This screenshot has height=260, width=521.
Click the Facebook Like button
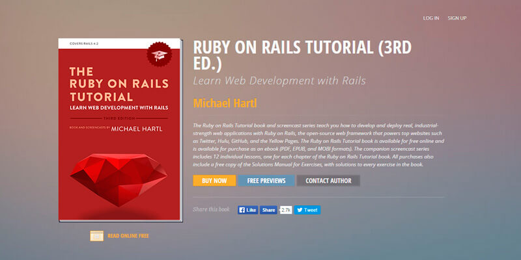247,210
